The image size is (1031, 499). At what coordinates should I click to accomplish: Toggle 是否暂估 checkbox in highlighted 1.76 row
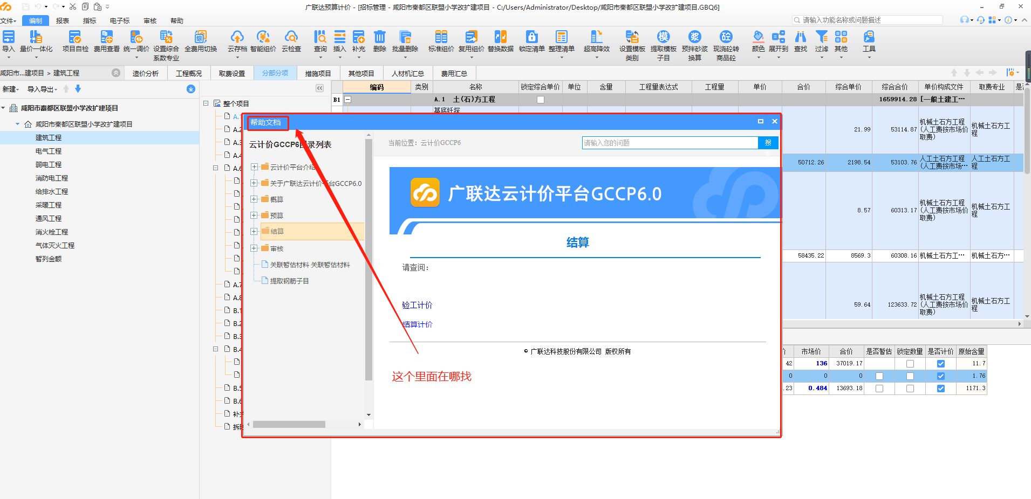(x=879, y=376)
